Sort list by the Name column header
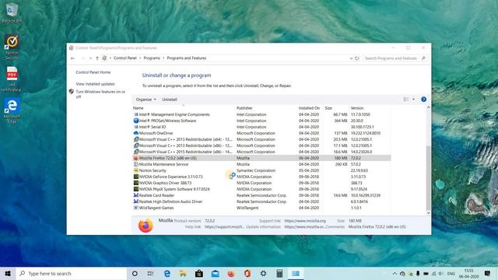The image size is (498, 280). pos(139,108)
